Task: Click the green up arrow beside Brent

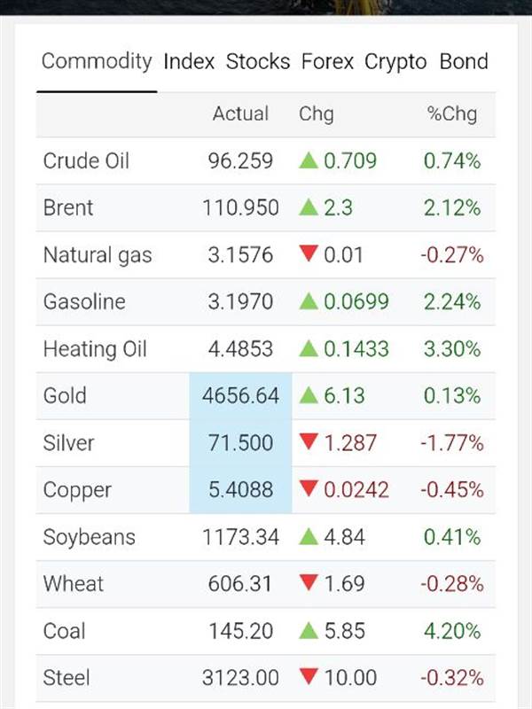Action: click(309, 208)
